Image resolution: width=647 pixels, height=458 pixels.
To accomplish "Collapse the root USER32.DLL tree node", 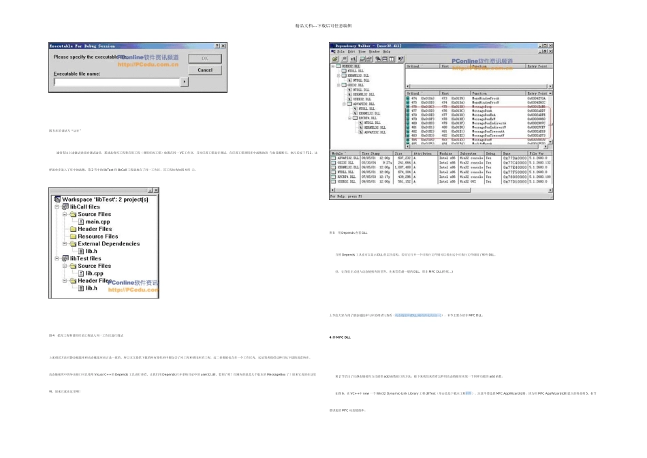I will click(333, 66).
